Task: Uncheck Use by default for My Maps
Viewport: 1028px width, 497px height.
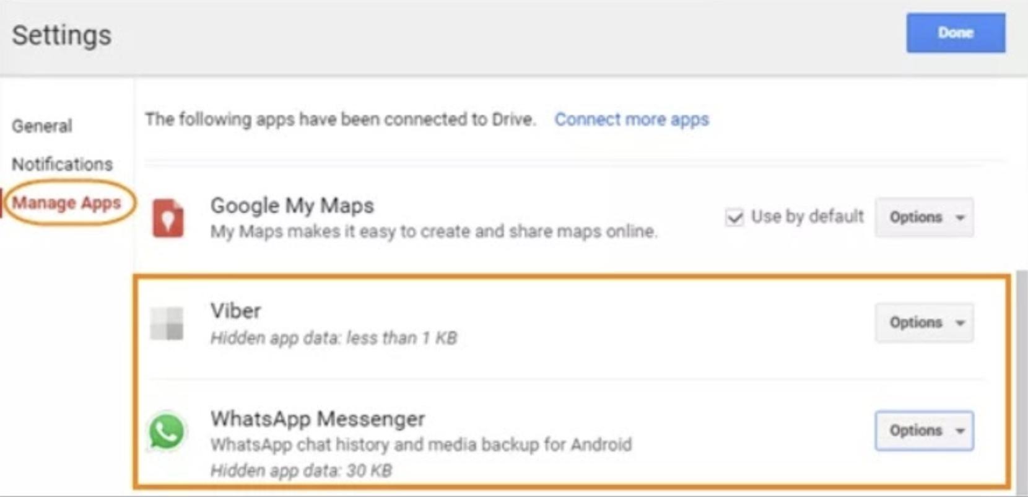Action: [734, 218]
